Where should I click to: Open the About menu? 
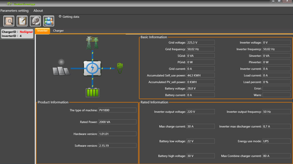pyautogui.click(x=38, y=11)
